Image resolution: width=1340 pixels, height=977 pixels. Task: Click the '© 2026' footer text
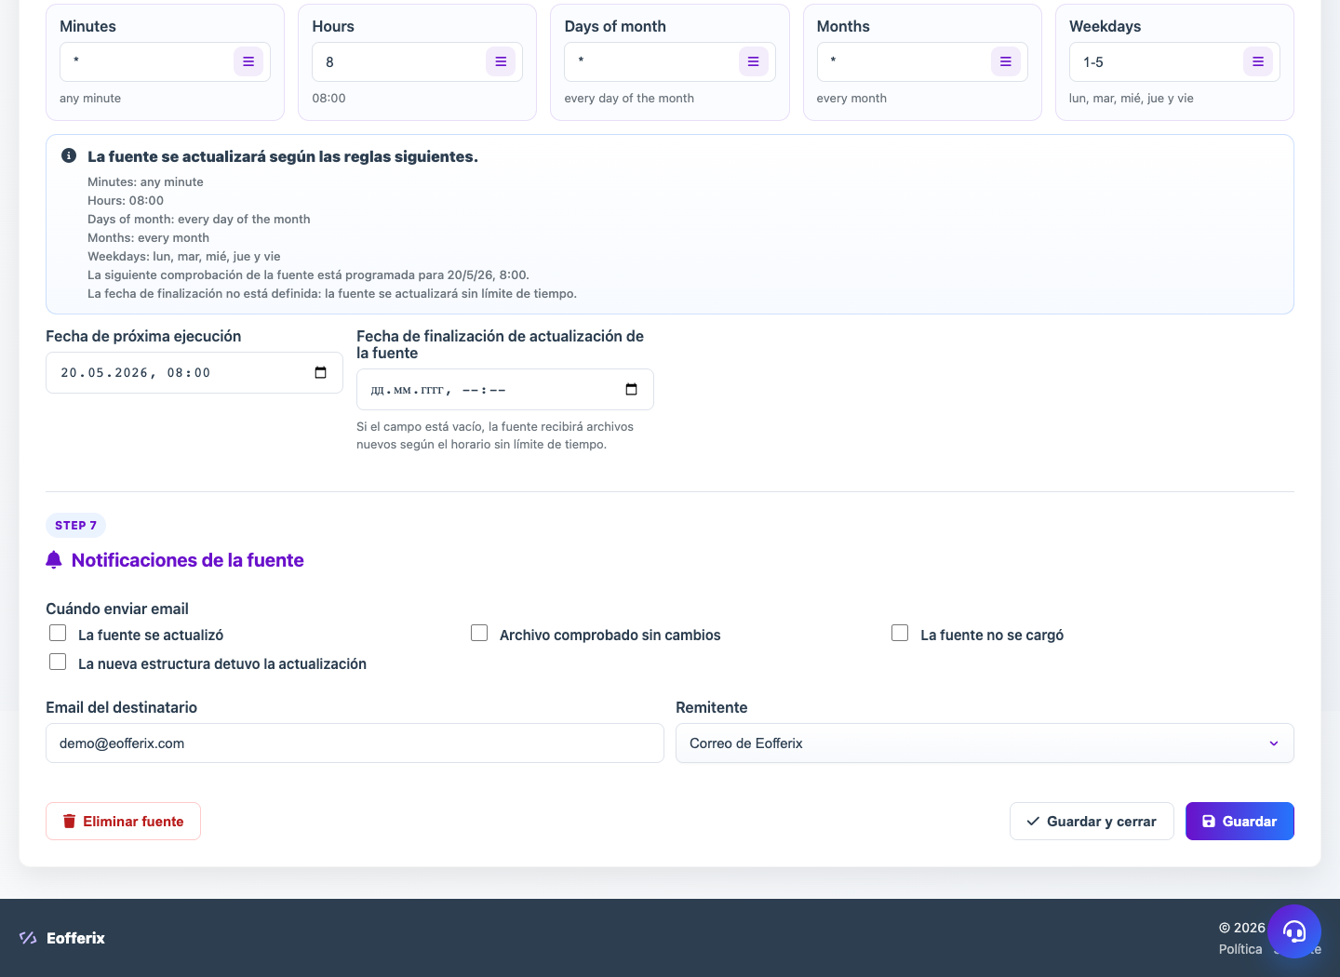coord(1242,928)
